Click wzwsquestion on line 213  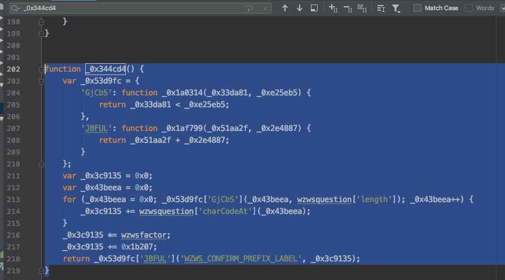click(324, 200)
